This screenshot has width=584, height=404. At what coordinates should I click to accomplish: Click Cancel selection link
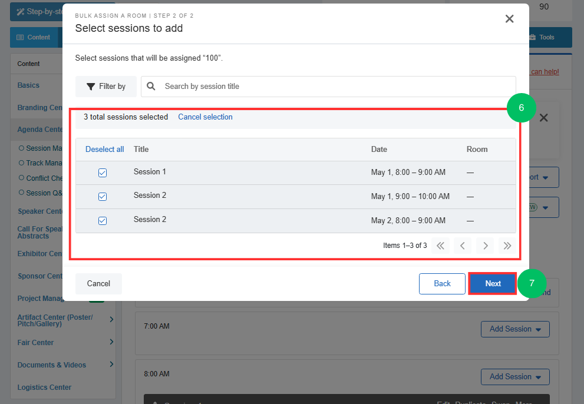(x=205, y=117)
